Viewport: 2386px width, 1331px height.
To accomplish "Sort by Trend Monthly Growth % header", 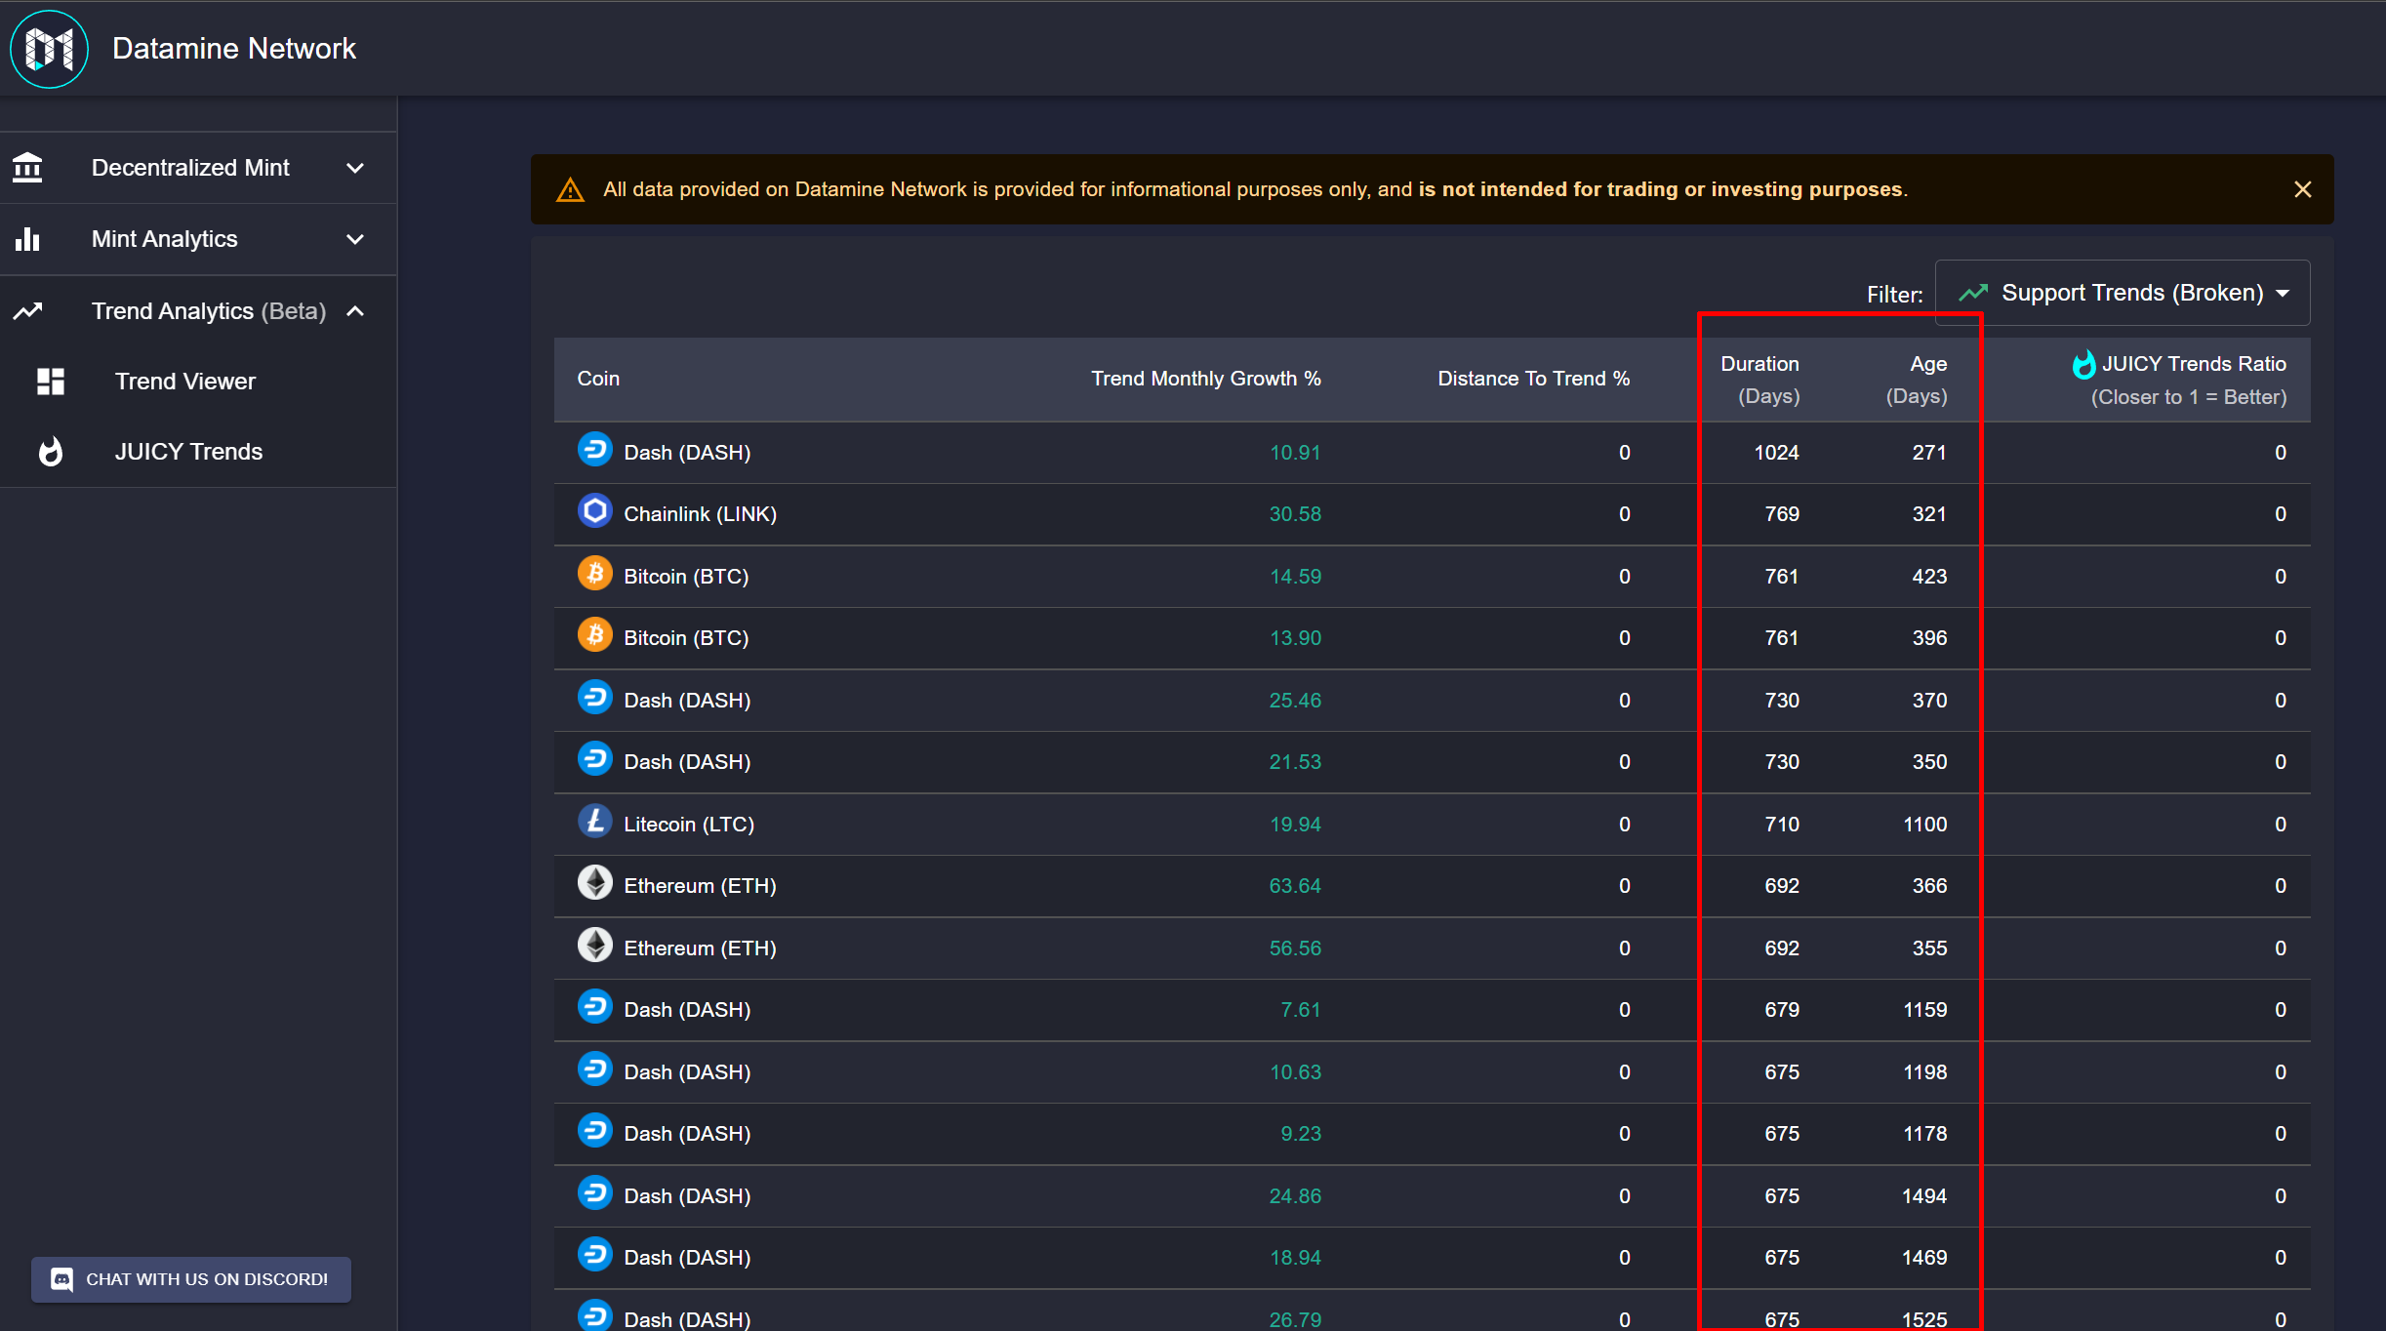I will [1206, 379].
